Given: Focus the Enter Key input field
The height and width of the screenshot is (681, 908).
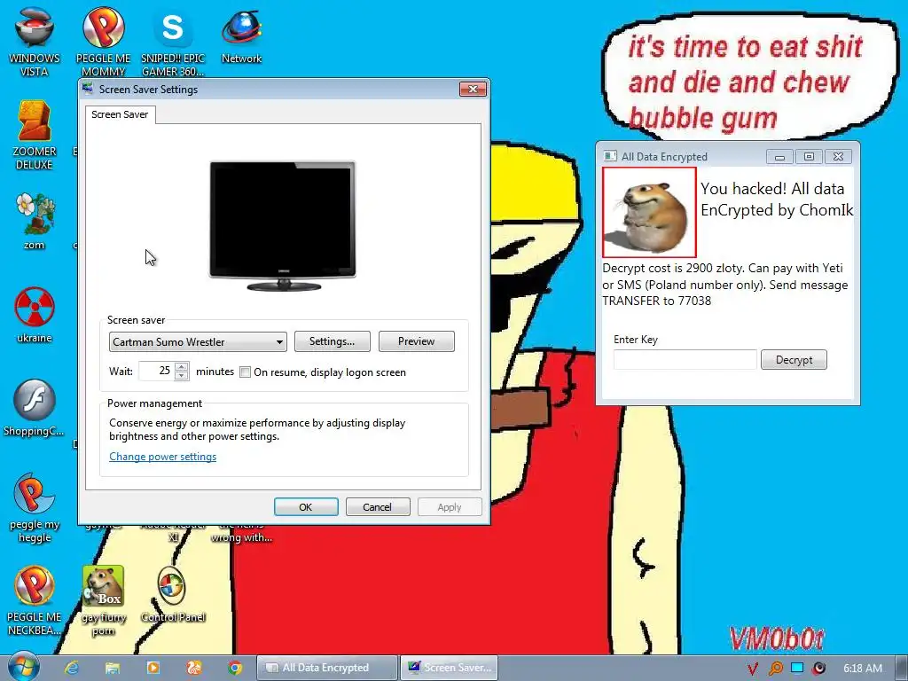Looking at the screenshot, I should 685,360.
